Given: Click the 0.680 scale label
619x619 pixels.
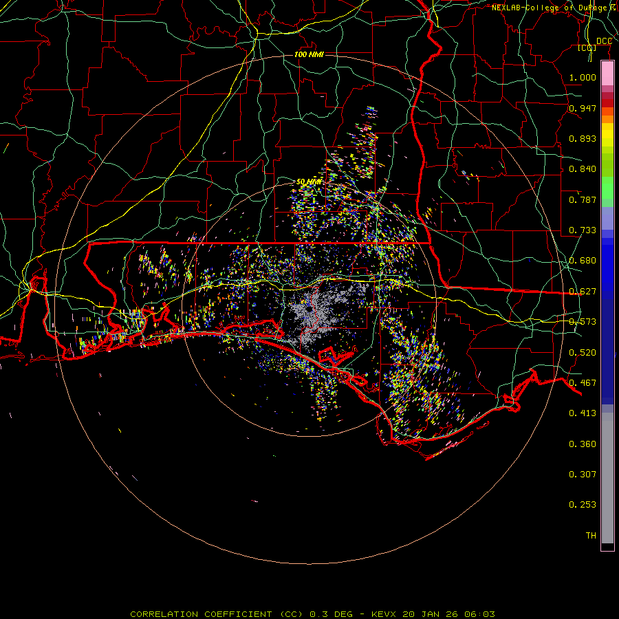Looking at the screenshot, I should (583, 261).
